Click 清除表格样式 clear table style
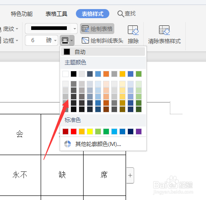The height and width of the screenshot is (200, 206). point(164,34)
